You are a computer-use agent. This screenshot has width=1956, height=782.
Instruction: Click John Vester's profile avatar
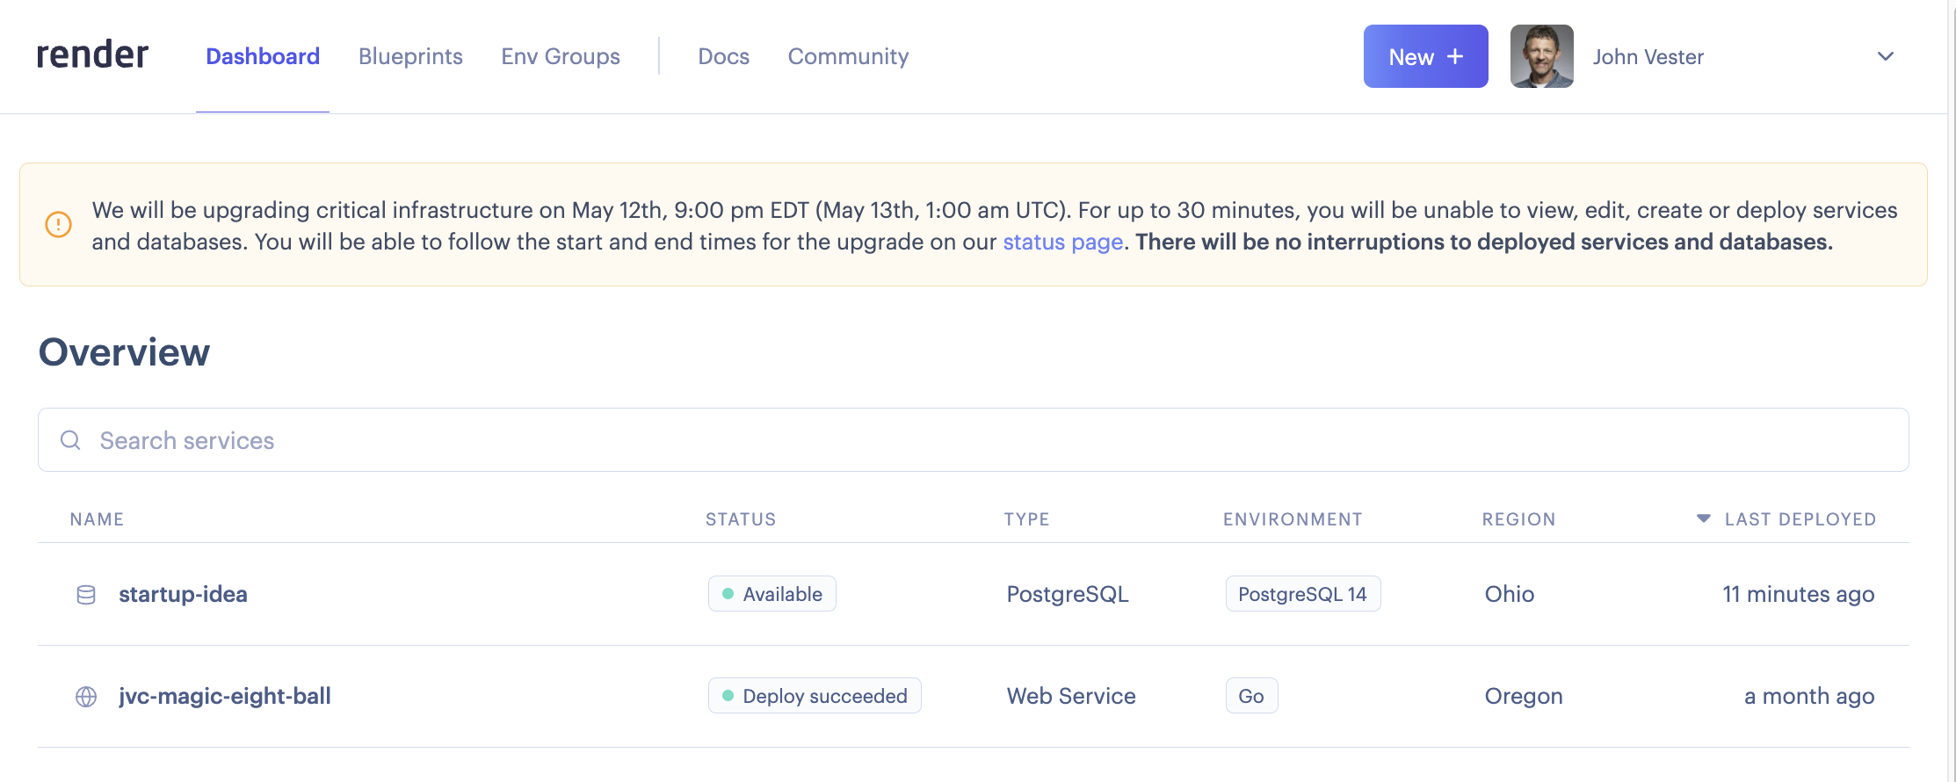coord(1541,56)
